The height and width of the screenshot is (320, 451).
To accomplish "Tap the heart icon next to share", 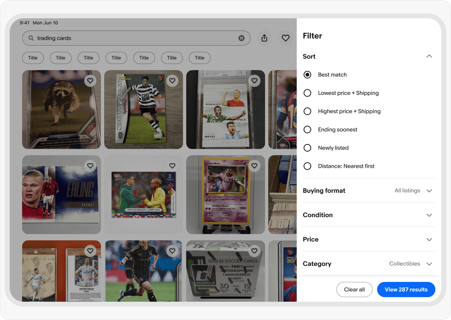I will 285,38.
